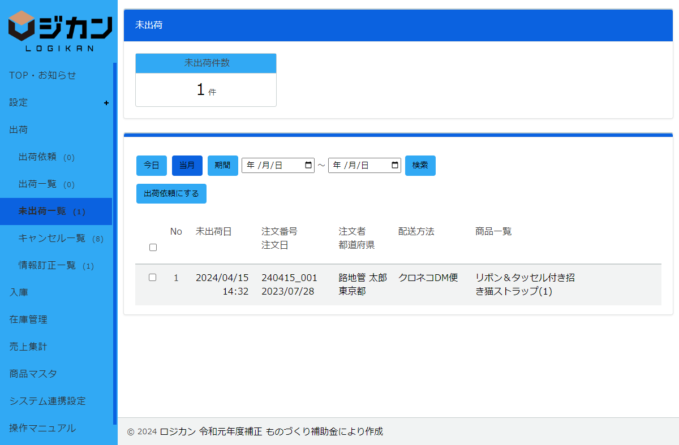Screen dimensions: 679x445
Task: Click the start date input field
Action: click(x=272, y=166)
